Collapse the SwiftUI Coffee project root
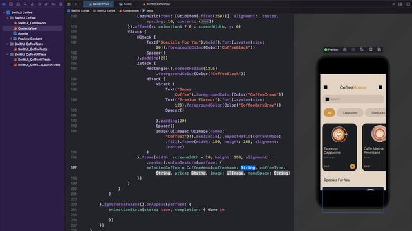 (x=5, y=13)
